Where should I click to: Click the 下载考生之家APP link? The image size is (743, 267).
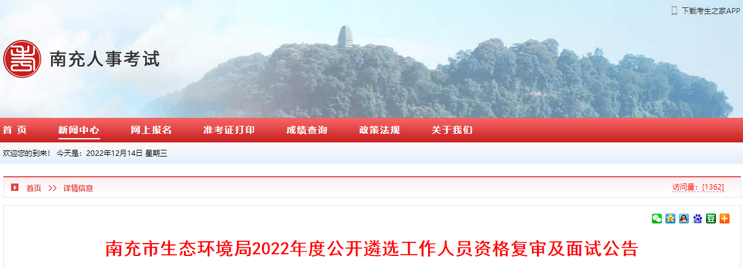[710, 10]
